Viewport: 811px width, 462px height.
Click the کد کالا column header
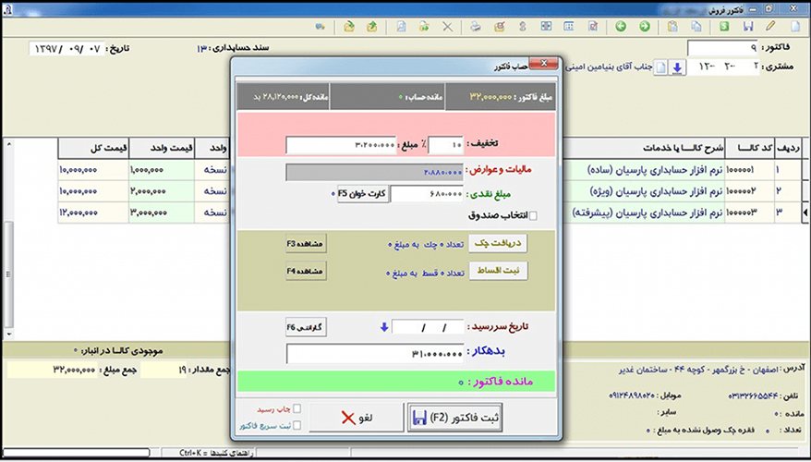[x=749, y=149]
